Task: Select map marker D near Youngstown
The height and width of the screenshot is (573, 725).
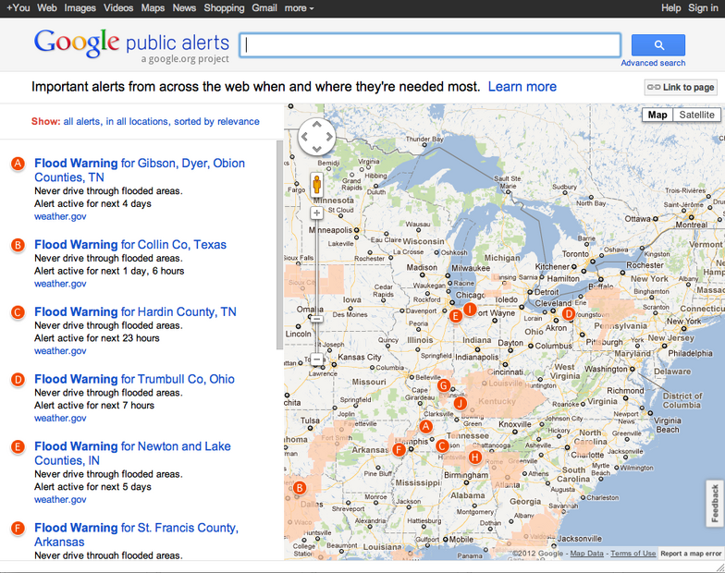Action: pyautogui.click(x=568, y=314)
